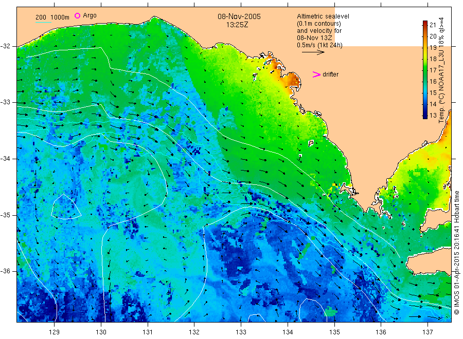Click the 19 value on temperature scale

[x=433, y=47]
